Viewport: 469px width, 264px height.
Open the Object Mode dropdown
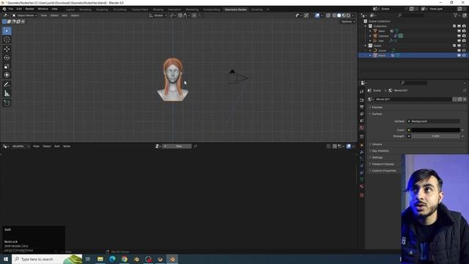(x=25, y=15)
